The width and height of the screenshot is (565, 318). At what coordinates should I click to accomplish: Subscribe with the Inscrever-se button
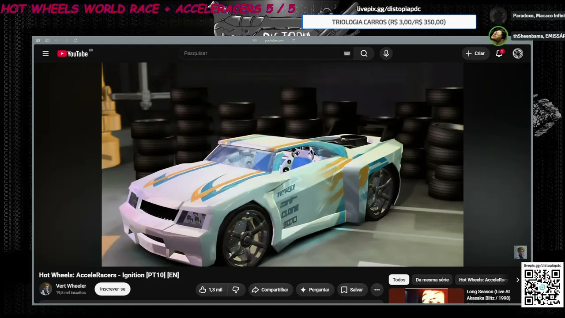click(x=113, y=289)
